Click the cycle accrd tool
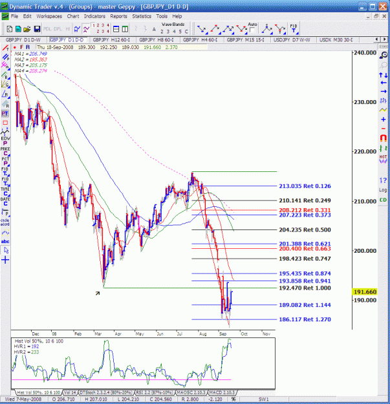 (5, 222)
